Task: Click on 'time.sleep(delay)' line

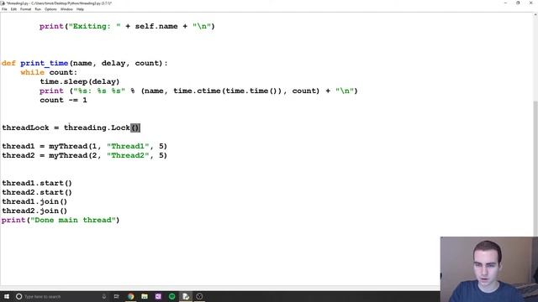Action: point(80,81)
